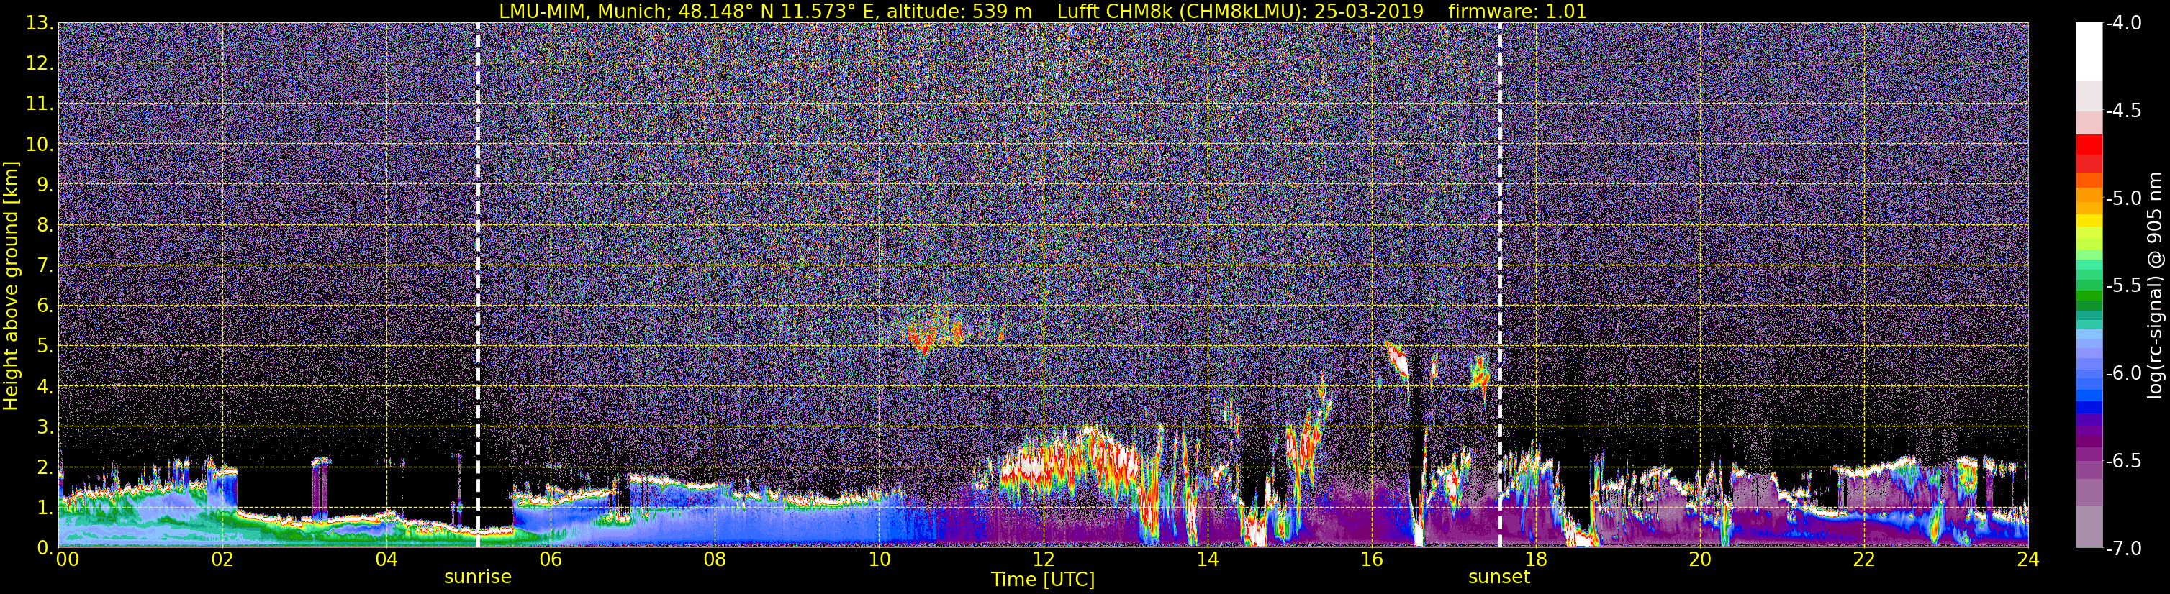The height and width of the screenshot is (594, 2170).
Task: Click height-axis tick label "4."
Action: coord(45,387)
